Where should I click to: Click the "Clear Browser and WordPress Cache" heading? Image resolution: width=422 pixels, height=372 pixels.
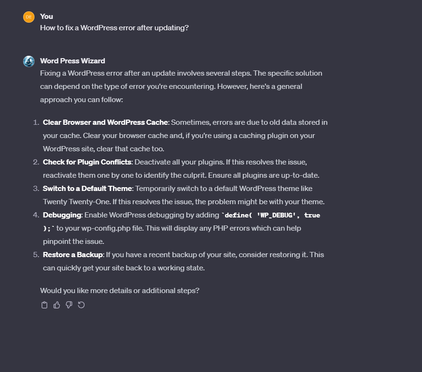pyautogui.click(x=105, y=122)
